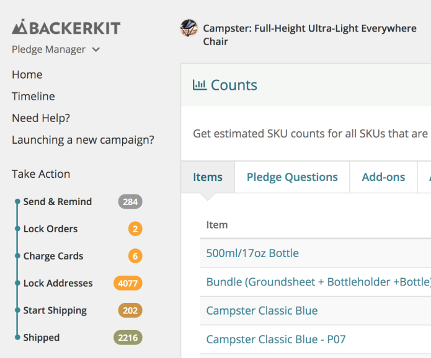
Task: Open the Send & Remind step
Action: click(58, 201)
